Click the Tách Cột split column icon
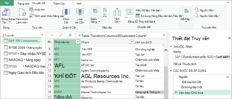This screenshot has width=232, height=99. coord(117,12)
